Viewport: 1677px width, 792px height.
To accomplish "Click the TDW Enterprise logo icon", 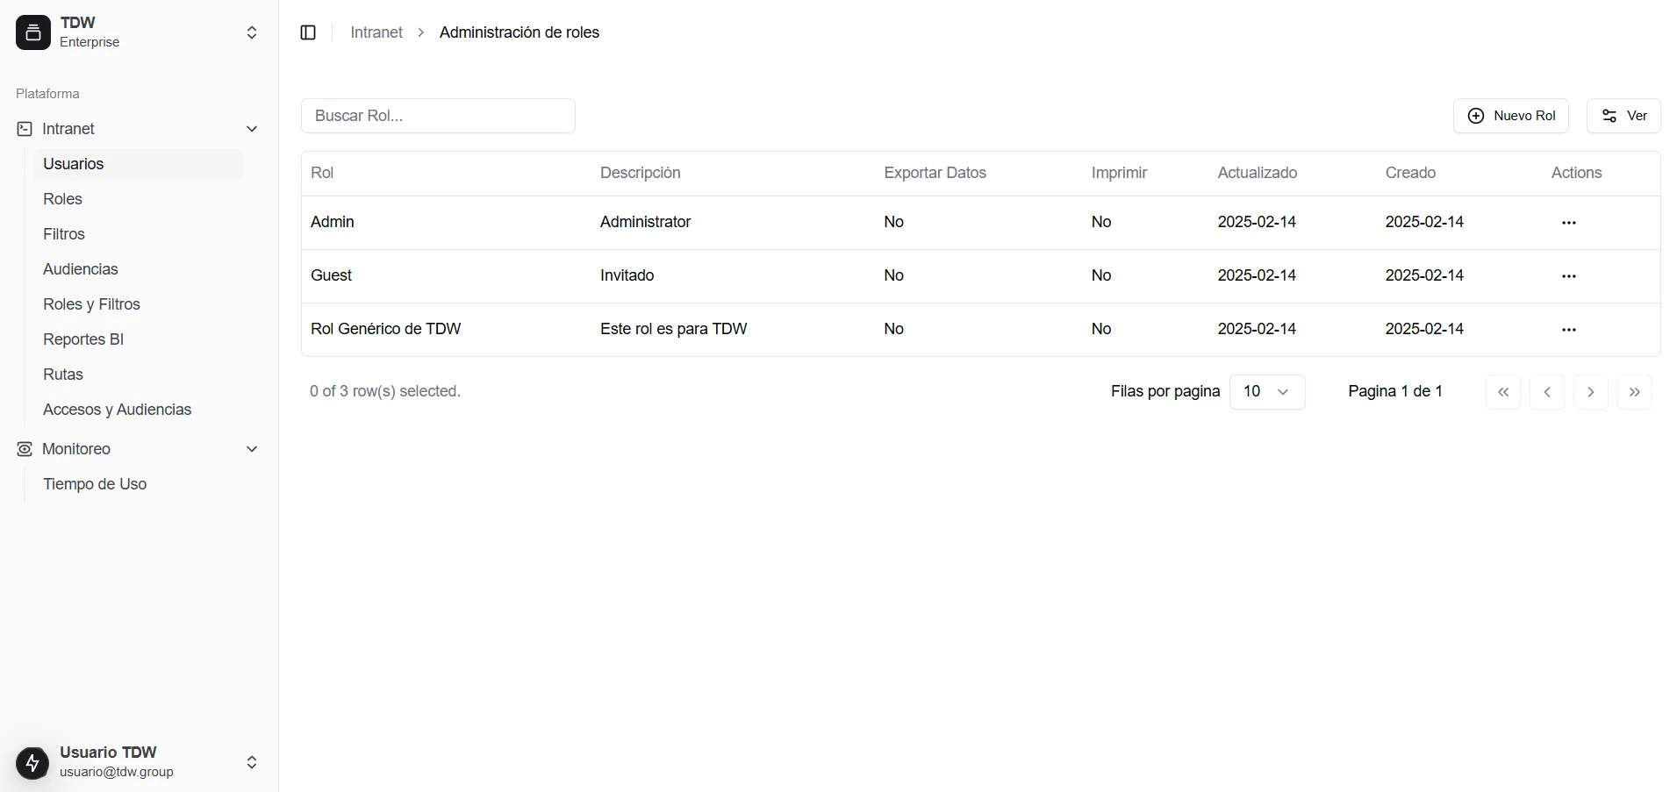I will click(x=33, y=32).
